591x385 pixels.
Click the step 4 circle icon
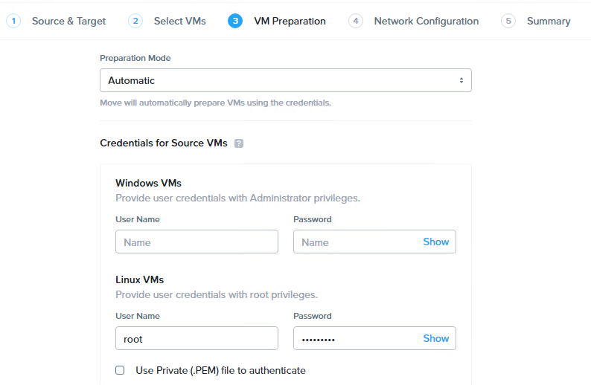(x=356, y=21)
